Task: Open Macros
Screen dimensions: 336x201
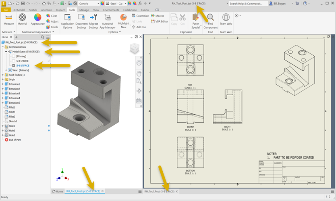Action: (158, 16)
